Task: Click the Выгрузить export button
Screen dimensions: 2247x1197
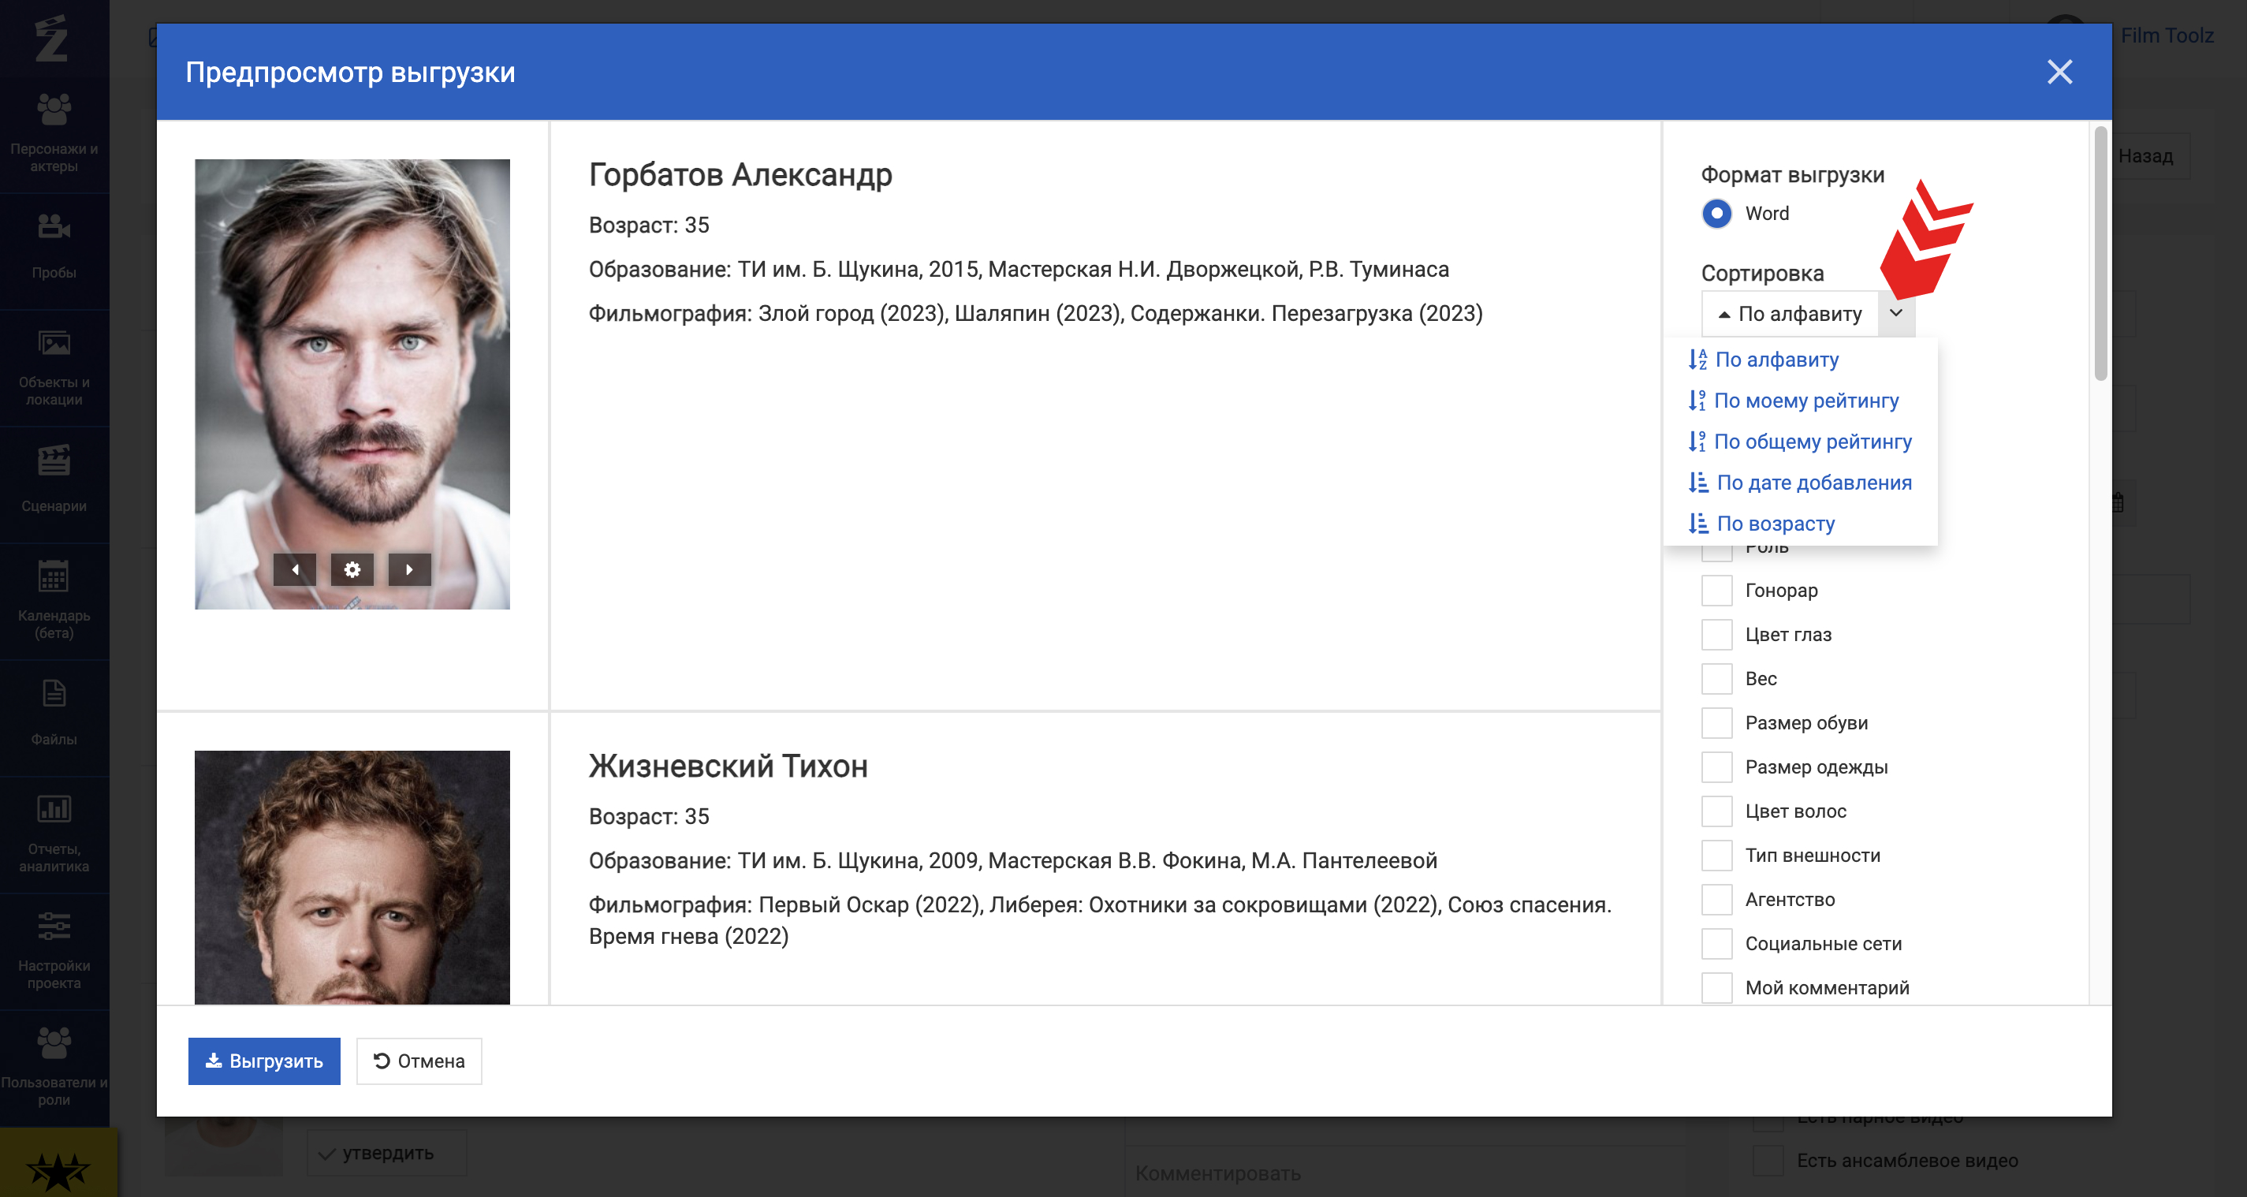Action: click(263, 1061)
